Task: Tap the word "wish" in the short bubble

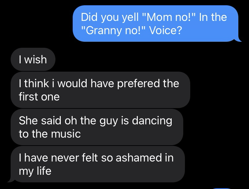Action: (x=36, y=60)
